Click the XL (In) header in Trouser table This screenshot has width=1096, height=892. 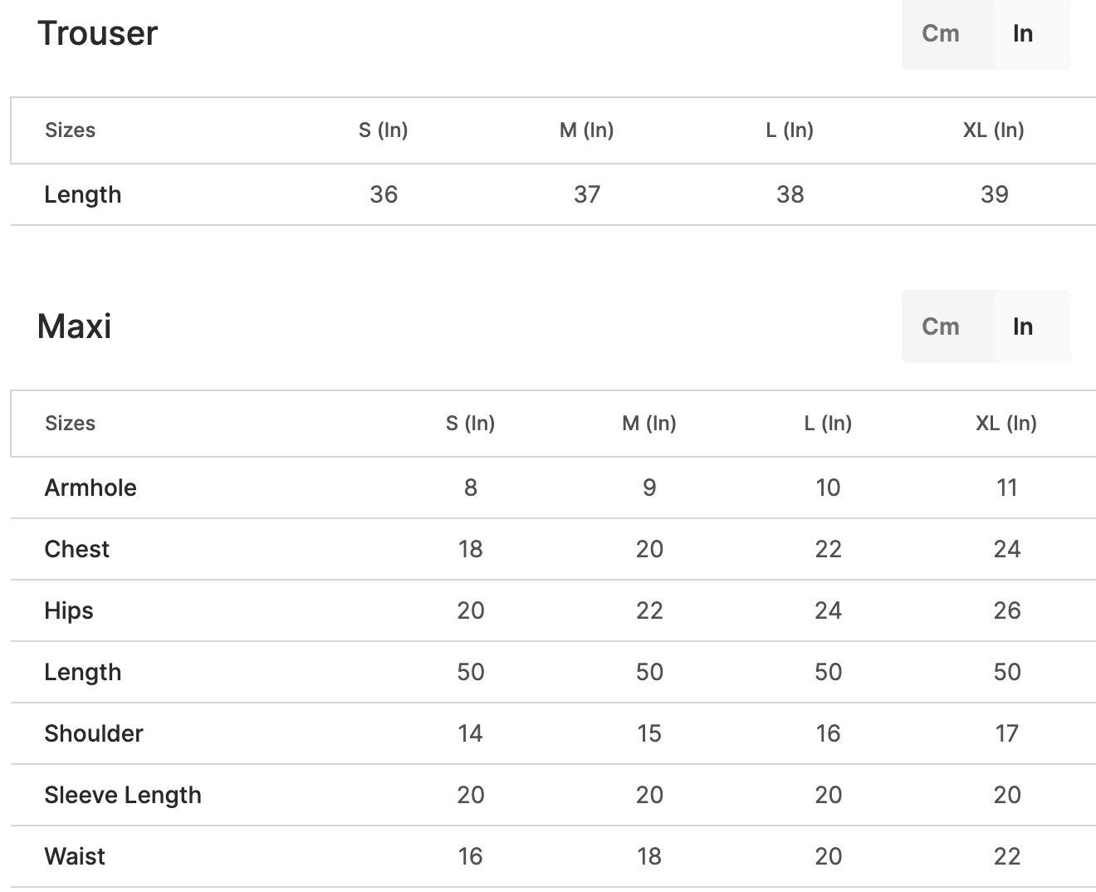993,130
